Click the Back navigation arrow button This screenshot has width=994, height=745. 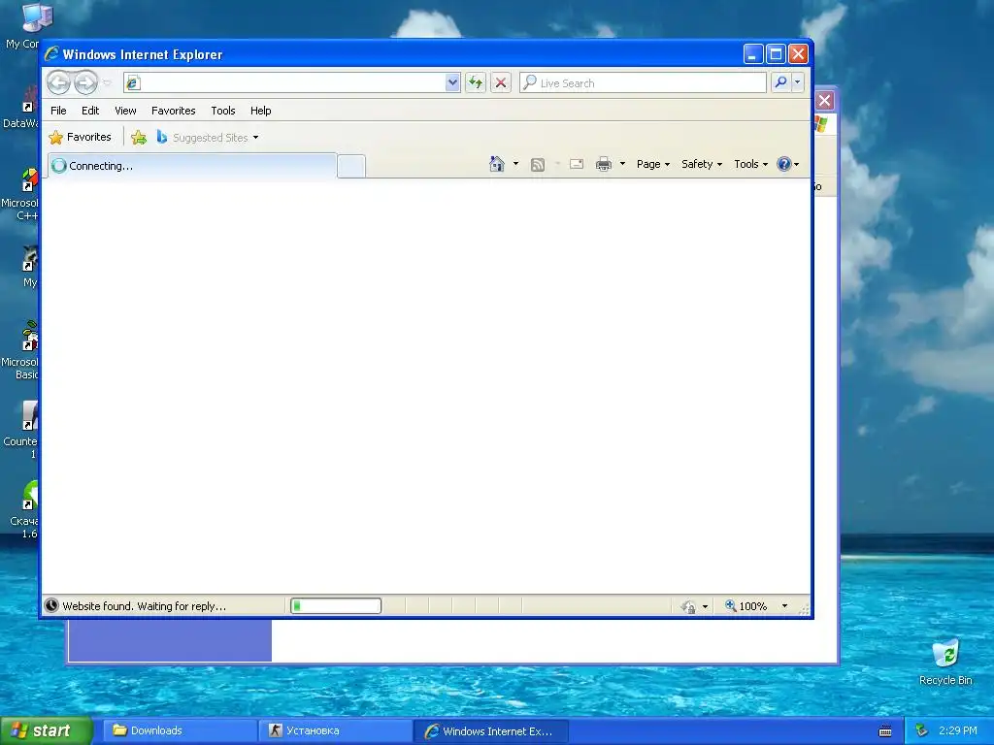pos(59,82)
